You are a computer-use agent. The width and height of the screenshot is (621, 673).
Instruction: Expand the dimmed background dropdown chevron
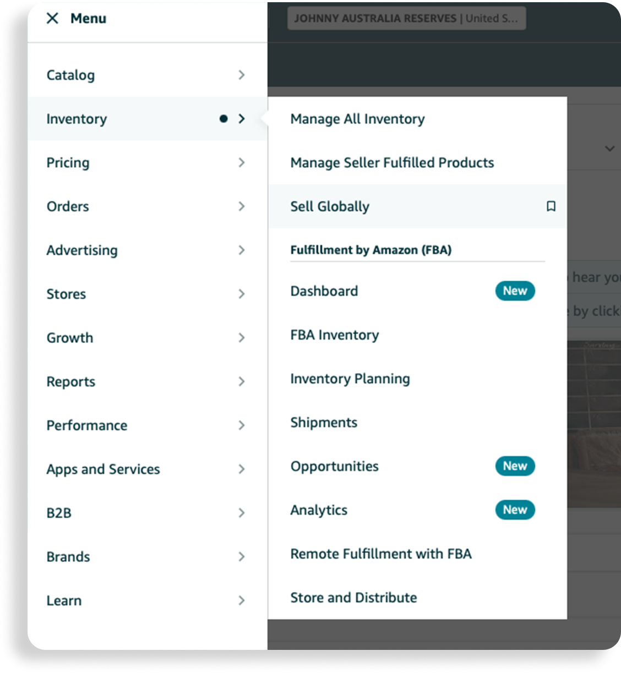click(x=609, y=149)
